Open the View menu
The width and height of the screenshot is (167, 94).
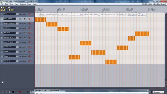pos(11,4)
